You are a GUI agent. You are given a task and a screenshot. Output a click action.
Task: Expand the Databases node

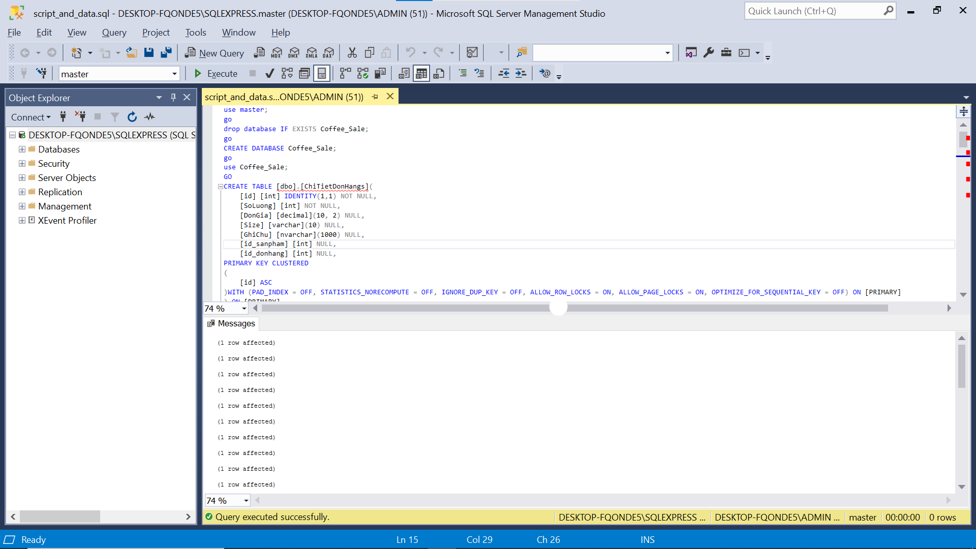click(22, 149)
